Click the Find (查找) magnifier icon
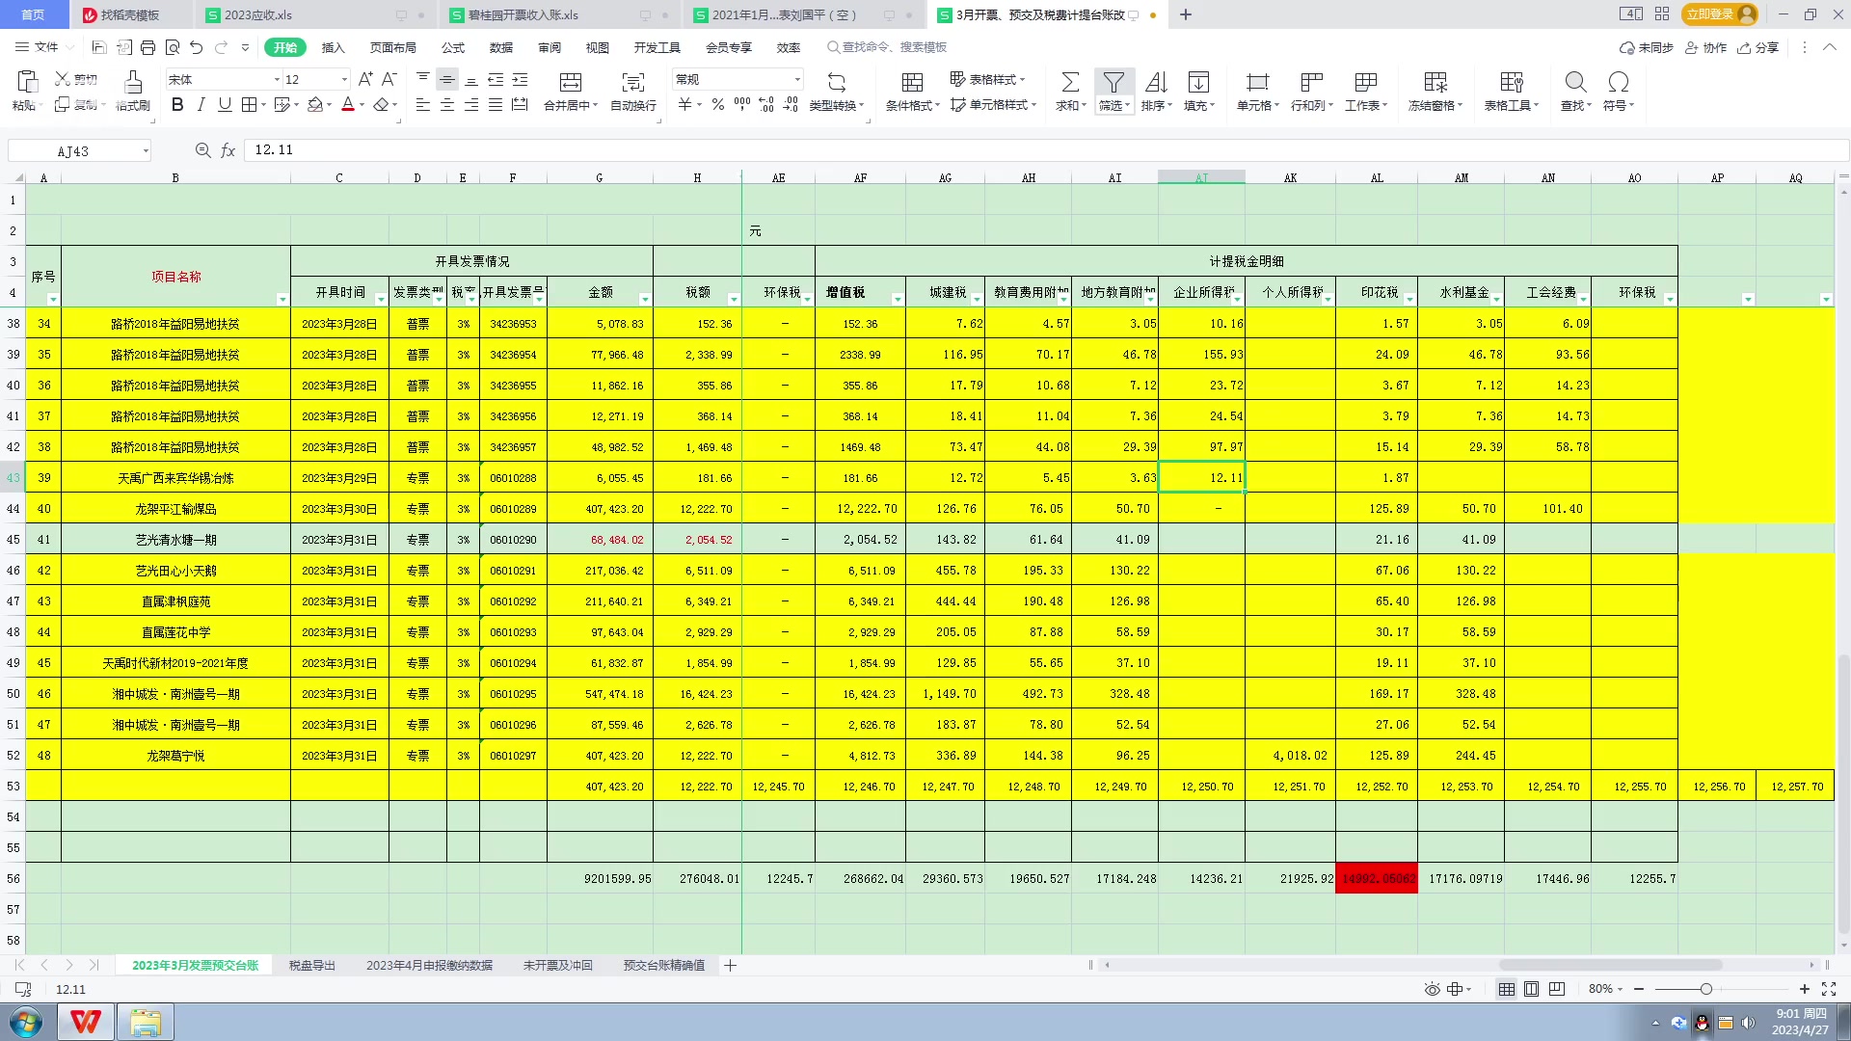 (1575, 82)
